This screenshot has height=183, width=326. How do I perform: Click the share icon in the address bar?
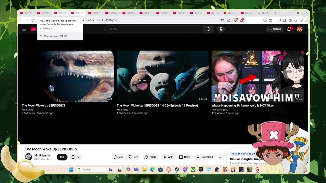click(229, 20)
